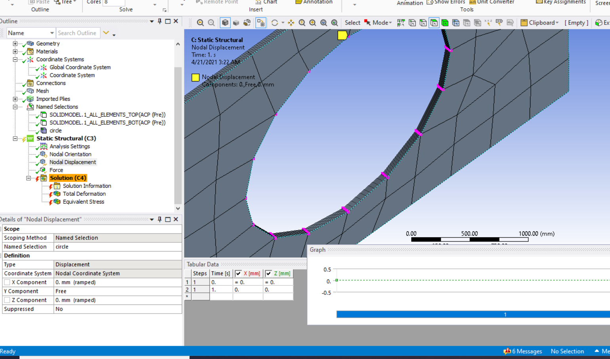The width and height of the screenshot is (610, 359).
Task: Click the 6 Messages status button
Action: pos(523,351)
